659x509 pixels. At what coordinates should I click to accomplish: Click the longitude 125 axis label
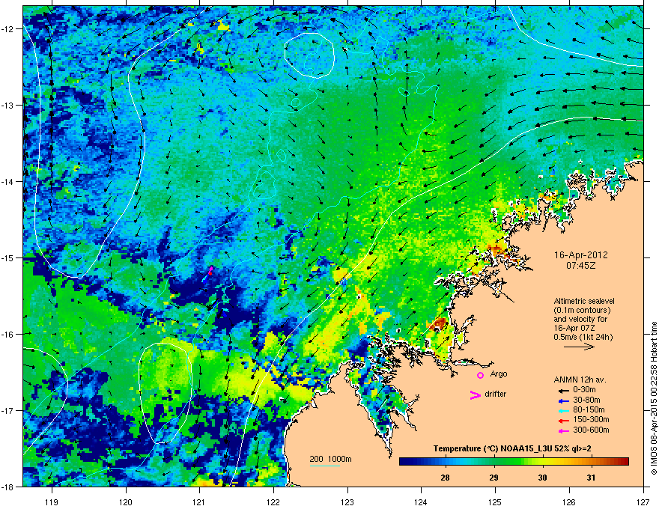(x=495, y=502)
